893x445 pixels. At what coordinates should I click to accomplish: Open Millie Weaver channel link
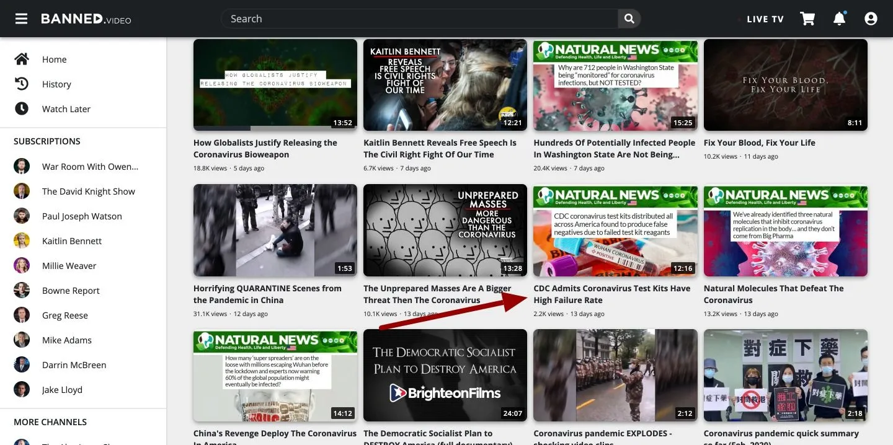pyautogui.click(x=69, y=266)
